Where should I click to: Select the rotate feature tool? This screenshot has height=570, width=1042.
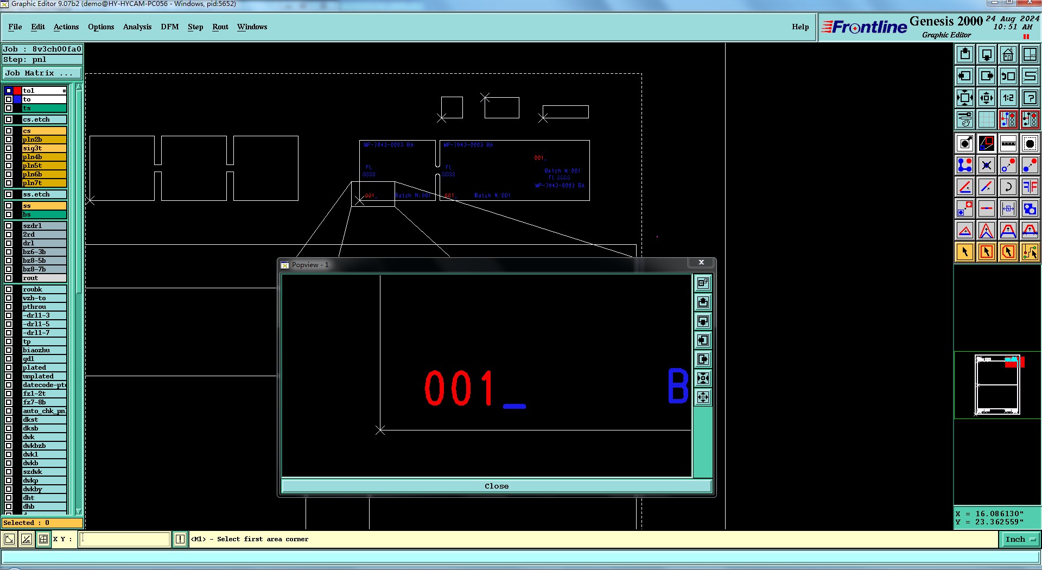tap(1008, 187)
